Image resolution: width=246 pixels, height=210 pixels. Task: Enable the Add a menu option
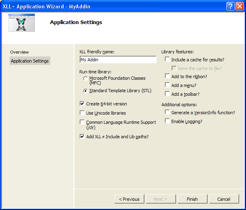pos(167,85)
